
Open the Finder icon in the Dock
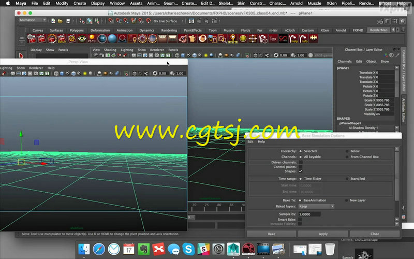coord(84,249)
